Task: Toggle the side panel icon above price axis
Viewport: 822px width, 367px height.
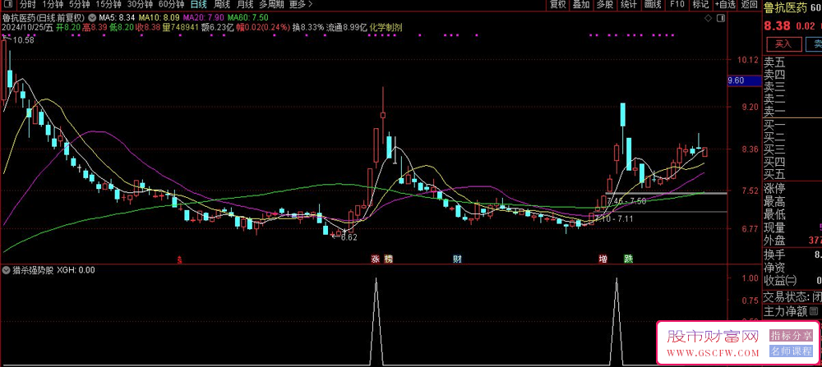Action: tap(722, 18)
